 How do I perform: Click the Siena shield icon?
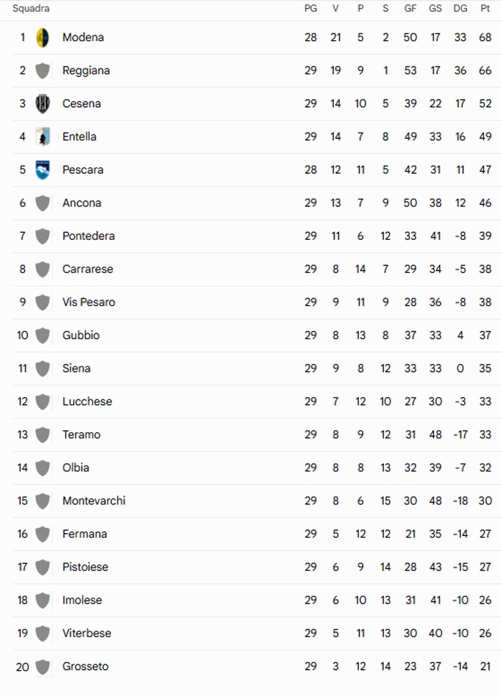(x=43, y=368)
